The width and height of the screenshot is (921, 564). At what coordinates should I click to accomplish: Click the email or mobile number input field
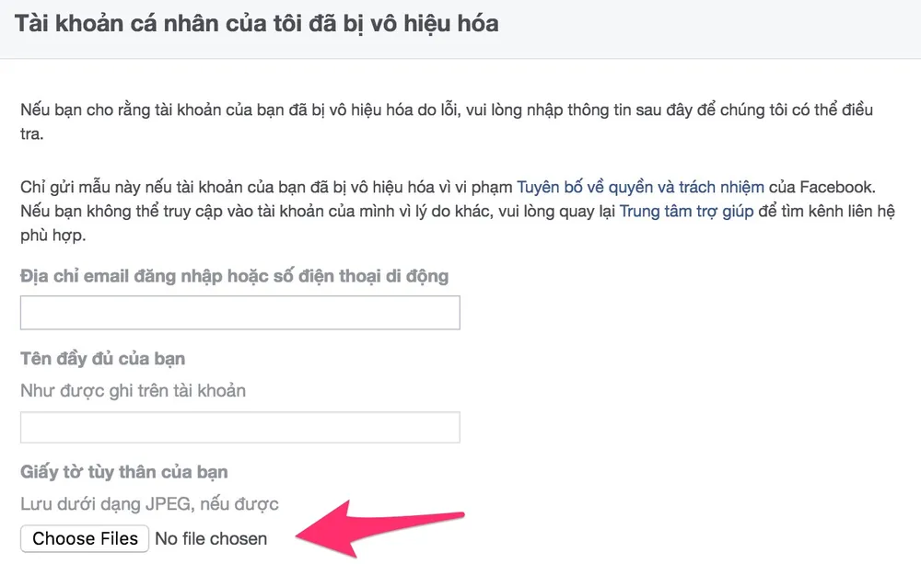[x=239, y=314]
